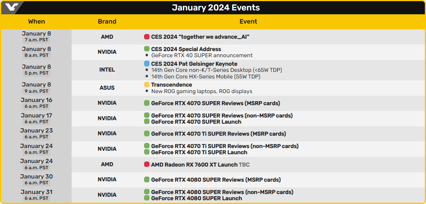Screen dimensions: 426x204
Task: Click the "Event" column header
Action: coord(248,21)
